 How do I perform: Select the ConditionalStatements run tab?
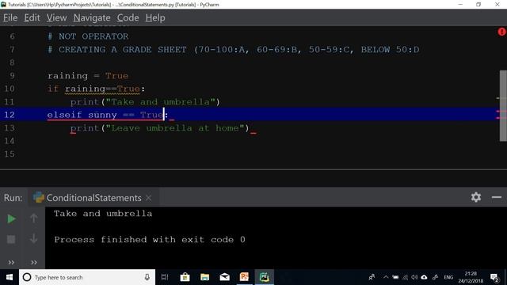[93, 198]
